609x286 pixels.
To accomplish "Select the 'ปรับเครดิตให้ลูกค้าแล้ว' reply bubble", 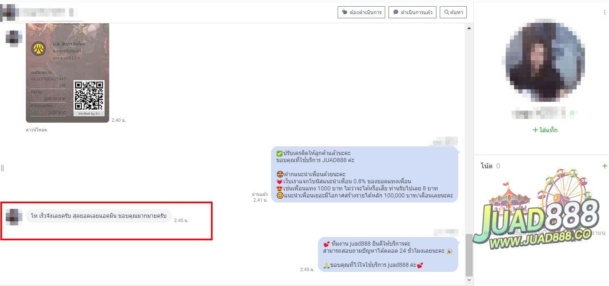I will click(364, 175).
